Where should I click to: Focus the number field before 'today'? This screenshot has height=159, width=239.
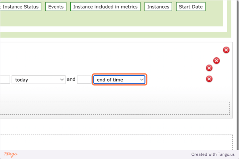[5, 79]
